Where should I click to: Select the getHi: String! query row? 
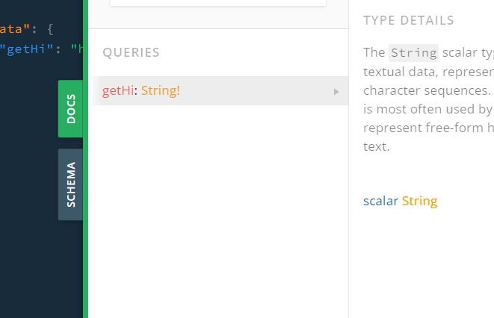click(218, 90)
